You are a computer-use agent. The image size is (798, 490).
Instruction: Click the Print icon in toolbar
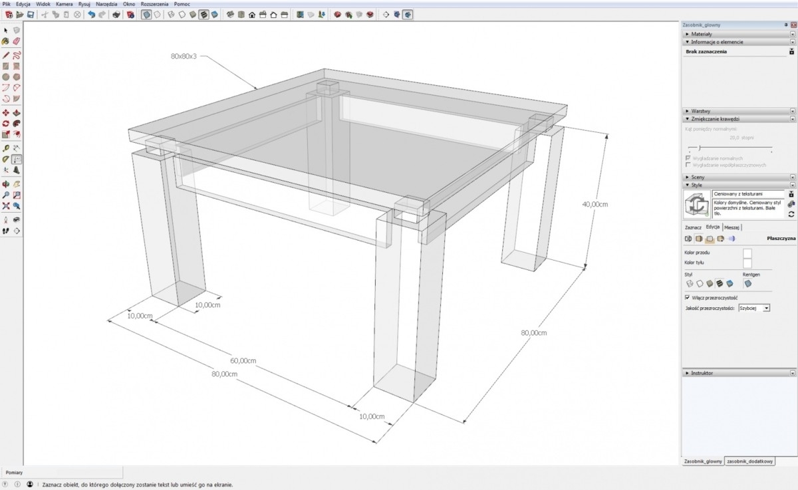click(x=116, y=14)
